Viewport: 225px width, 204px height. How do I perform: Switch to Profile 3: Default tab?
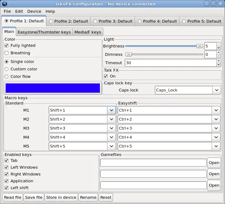click(113, 21)
